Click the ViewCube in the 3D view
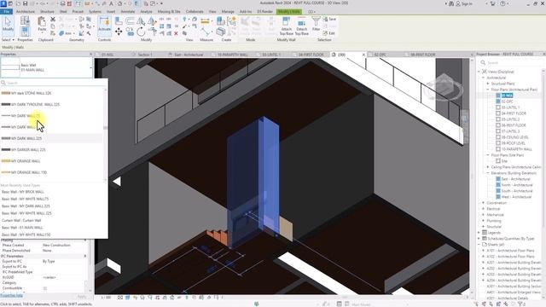546x307 pixels. (444, 86)
